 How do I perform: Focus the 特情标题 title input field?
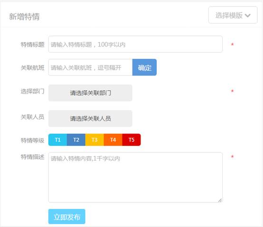135,44
